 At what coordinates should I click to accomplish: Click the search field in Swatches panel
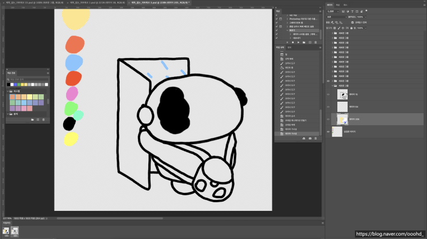28,79
